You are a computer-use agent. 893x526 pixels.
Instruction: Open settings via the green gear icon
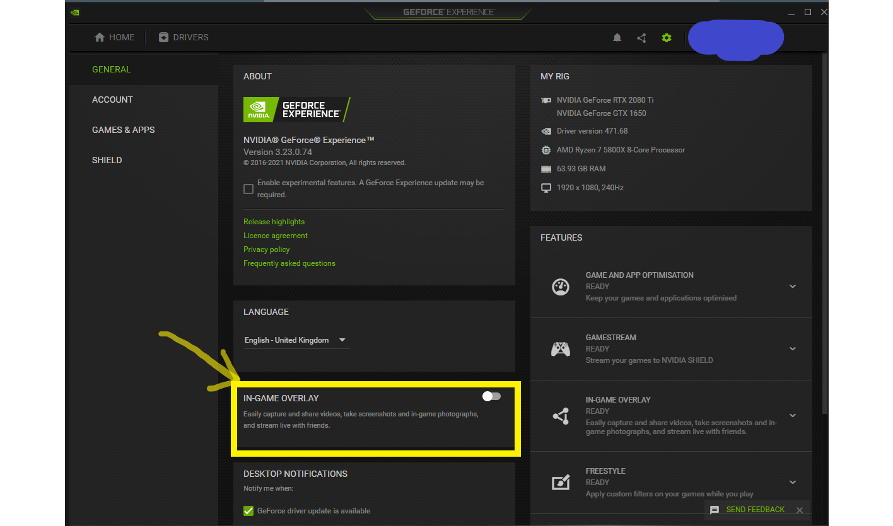click(667, 38)
